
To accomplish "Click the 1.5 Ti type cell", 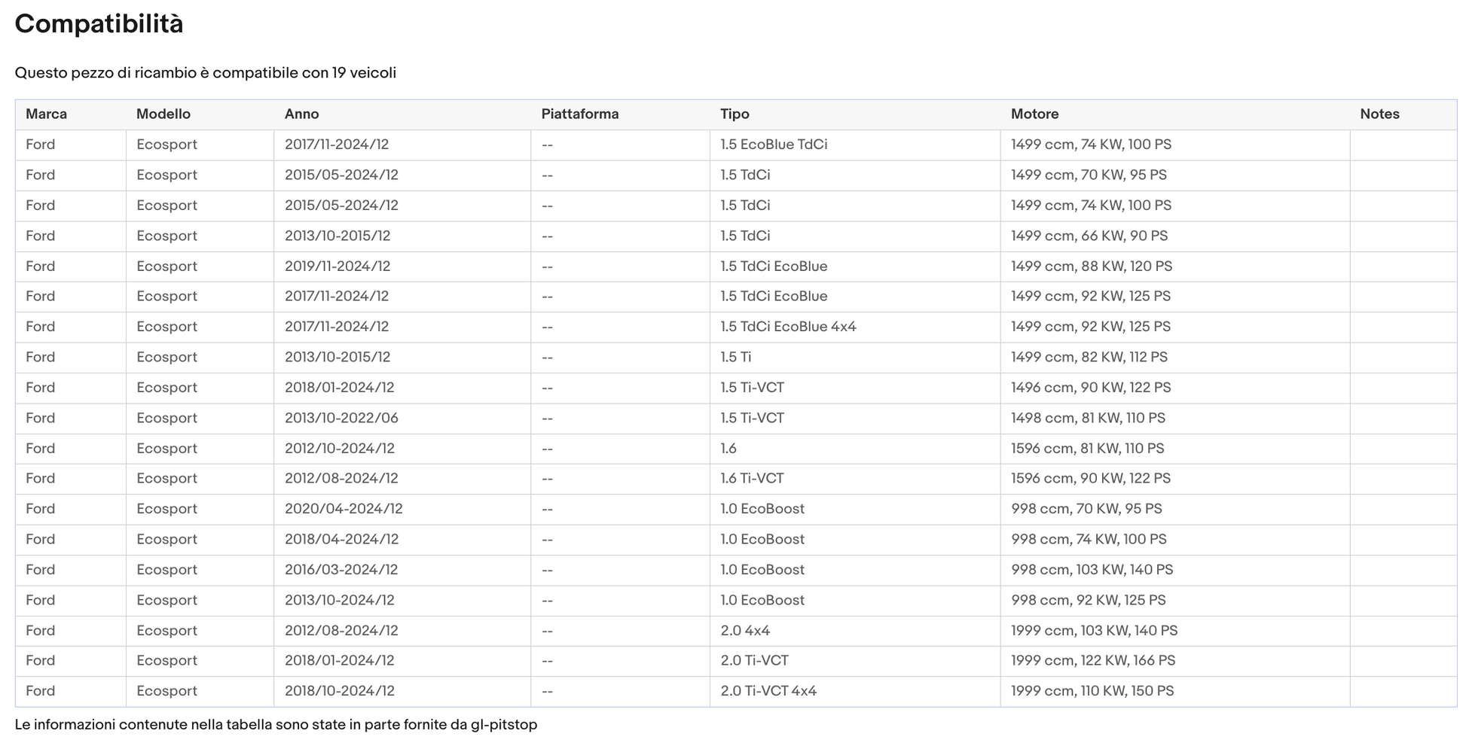I will (735, 358).
